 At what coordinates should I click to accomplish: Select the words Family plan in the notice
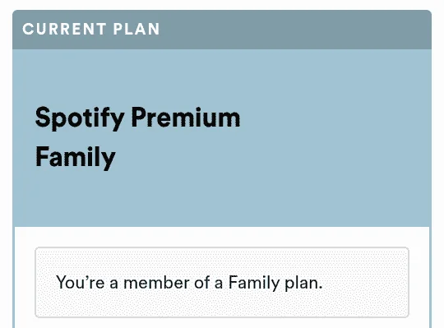point(275,283)
